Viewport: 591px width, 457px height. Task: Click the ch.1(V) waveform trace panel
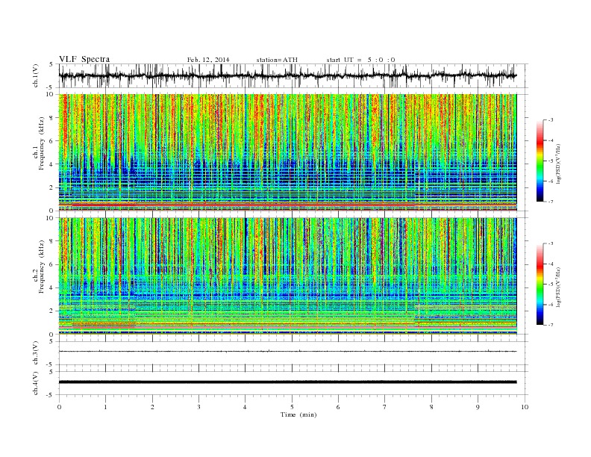click(x=293, y=75)
